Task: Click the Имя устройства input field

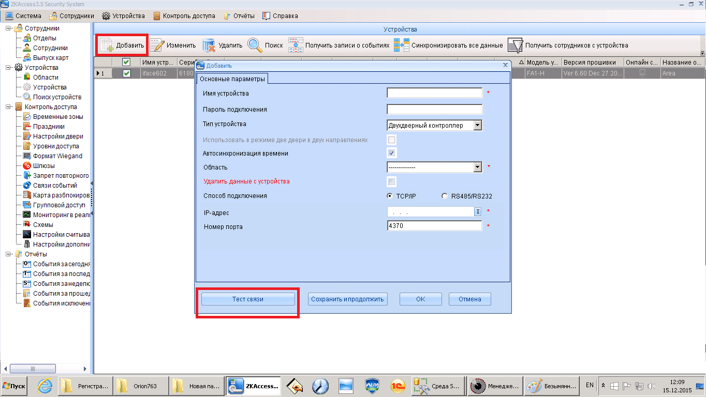Action: click(x=434, y=93)
